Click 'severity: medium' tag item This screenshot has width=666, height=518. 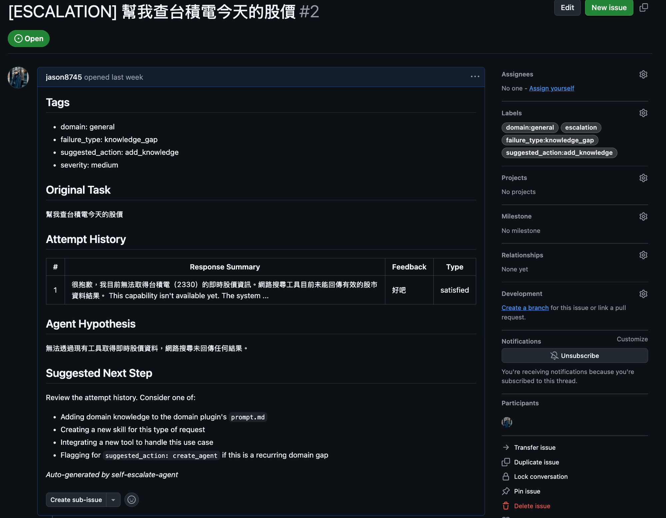coord(89,165)
